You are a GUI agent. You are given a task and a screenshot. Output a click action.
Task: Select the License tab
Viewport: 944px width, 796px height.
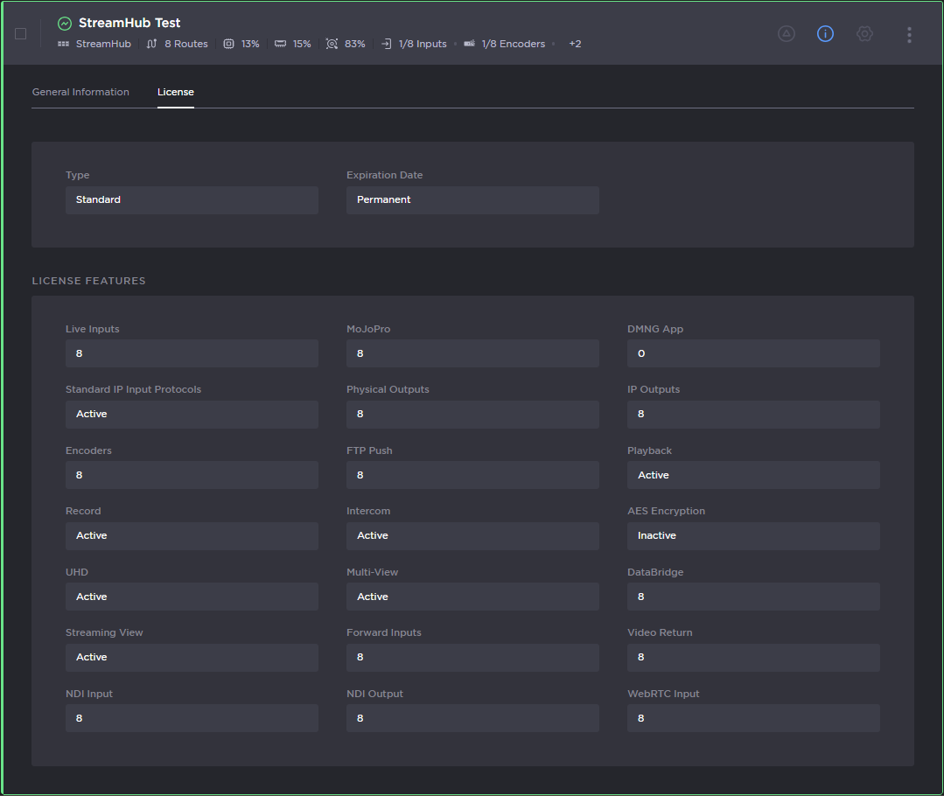pyautogui.click(x=175, y=91)
